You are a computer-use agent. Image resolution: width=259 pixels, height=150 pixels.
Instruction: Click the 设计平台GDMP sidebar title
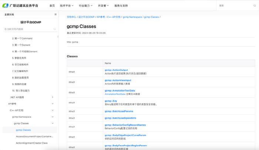point(31,22)
